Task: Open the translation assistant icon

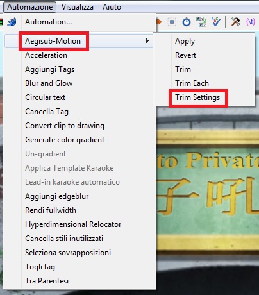Action: point(201,22)
